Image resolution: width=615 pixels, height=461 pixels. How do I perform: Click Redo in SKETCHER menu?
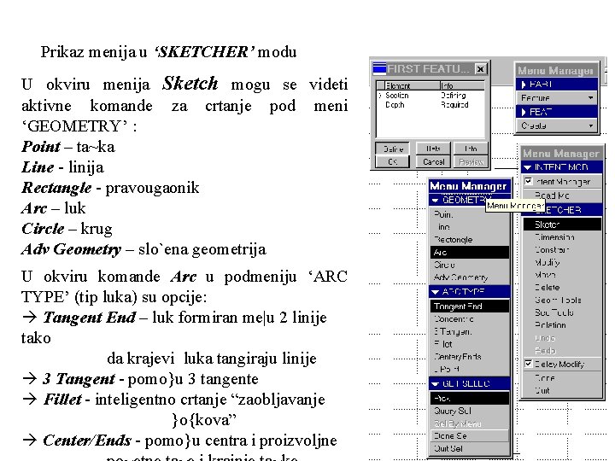[x=562, y=350]
